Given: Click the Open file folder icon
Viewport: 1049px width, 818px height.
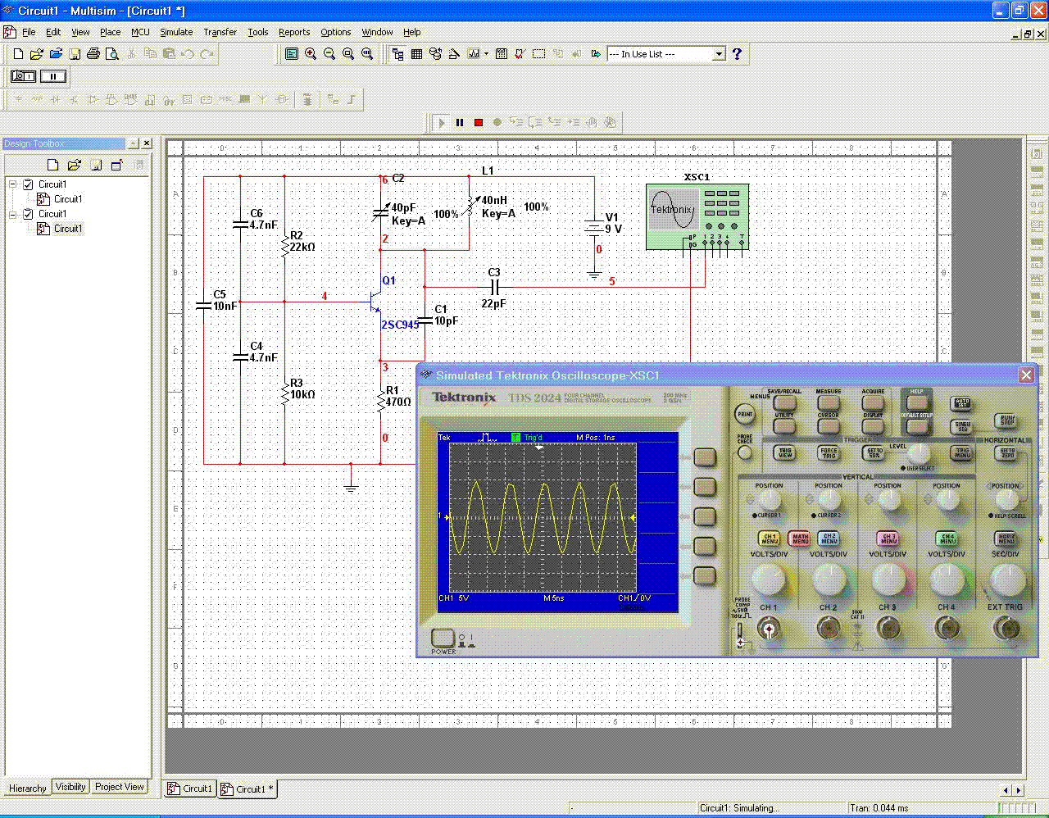Looking at the screenshot, I should point(36,54).
